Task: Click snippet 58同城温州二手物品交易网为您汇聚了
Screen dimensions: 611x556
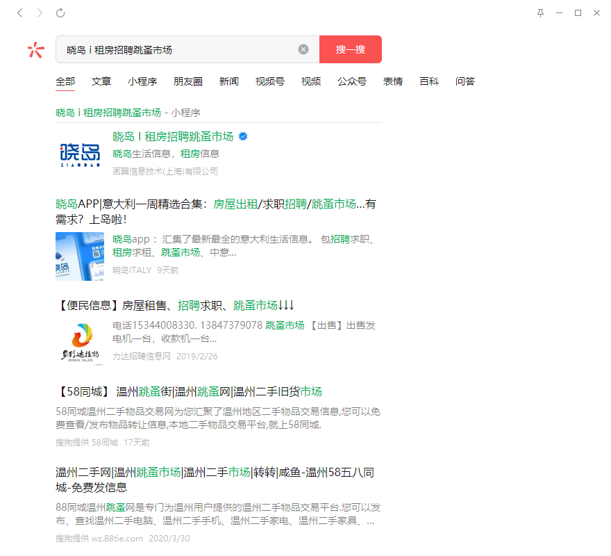Action: (x=218, y=418)
